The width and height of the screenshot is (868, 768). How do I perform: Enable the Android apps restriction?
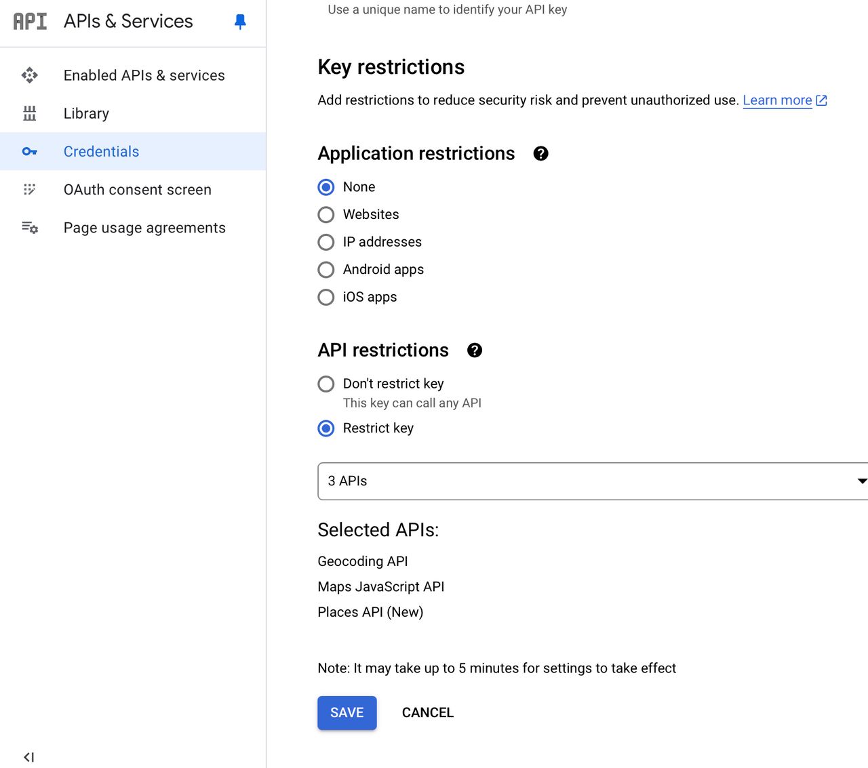(326, 270)
